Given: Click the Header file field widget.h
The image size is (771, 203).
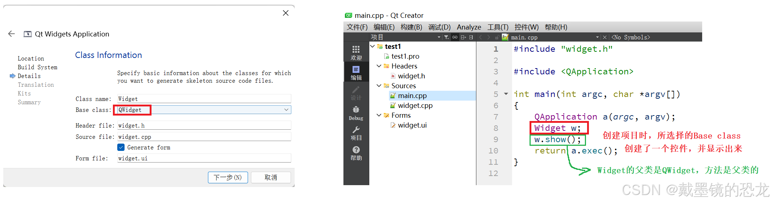Looking at the screenshot, I should click(204, 125).
